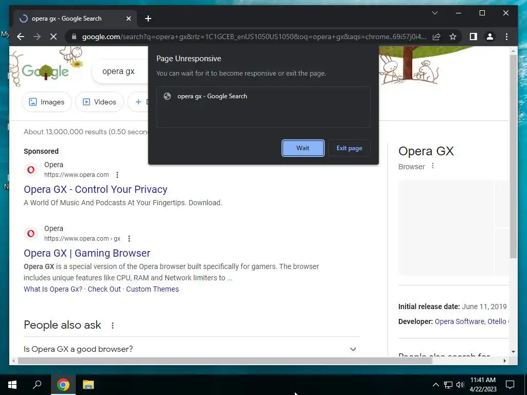Click the padlock site info icon
527x395 pixels.
click(x=74, y=37)
